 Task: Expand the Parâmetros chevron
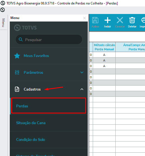pyautogui.click(x=82, y=72)
